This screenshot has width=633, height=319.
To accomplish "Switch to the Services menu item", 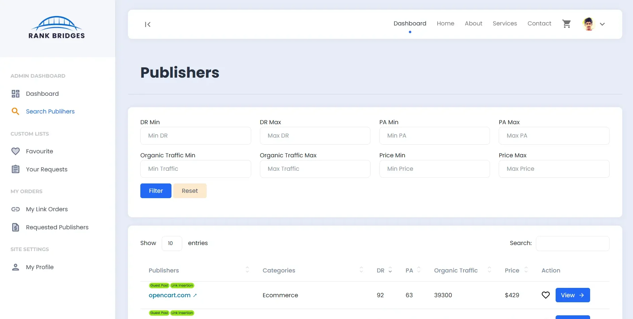I will [505, 23].
